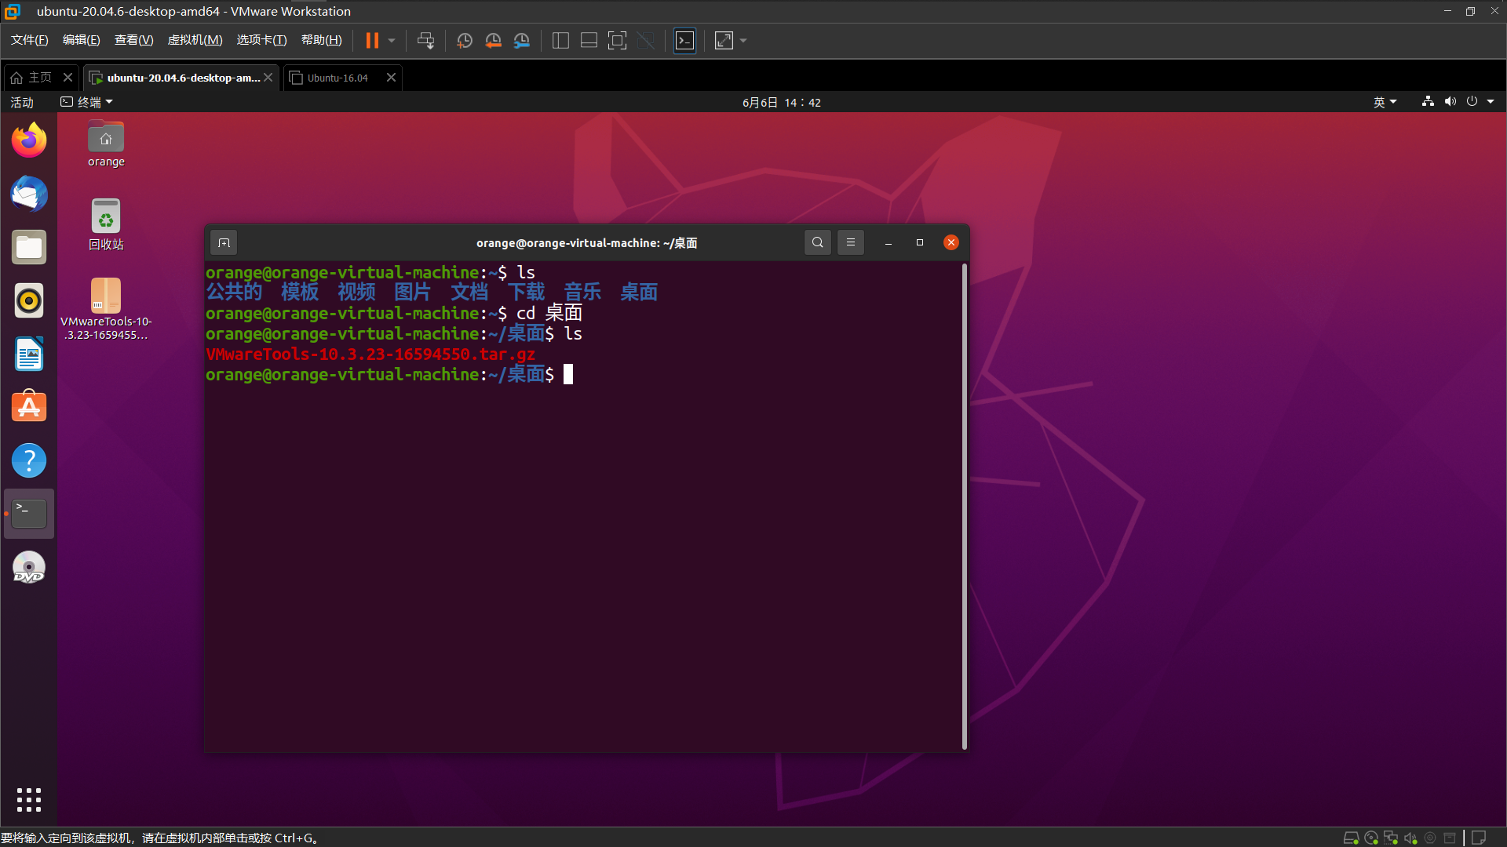Open the snapshot manager

[522, 41]
